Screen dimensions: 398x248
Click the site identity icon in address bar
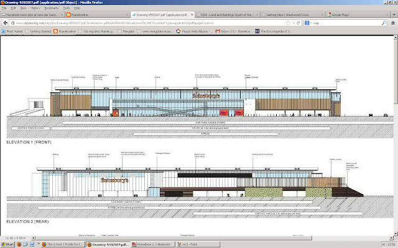[x=12, y=23]
